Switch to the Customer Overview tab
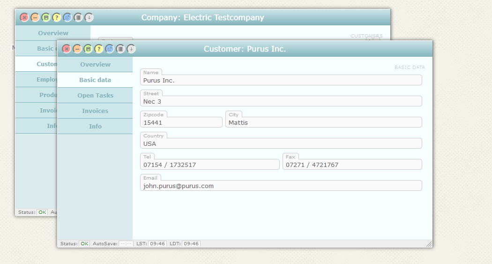 95,64
